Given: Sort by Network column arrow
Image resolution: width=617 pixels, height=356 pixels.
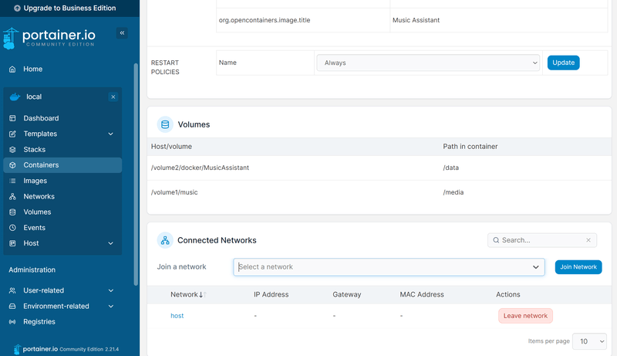Looking at the screenshot, I should (x=201, y=294).
